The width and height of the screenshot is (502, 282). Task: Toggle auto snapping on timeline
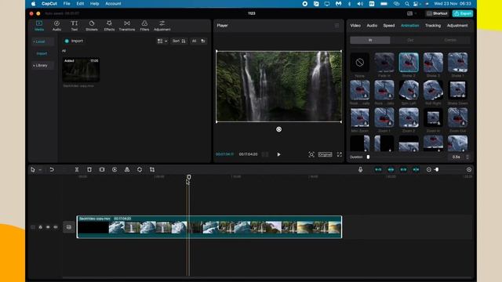coord(391,170)
